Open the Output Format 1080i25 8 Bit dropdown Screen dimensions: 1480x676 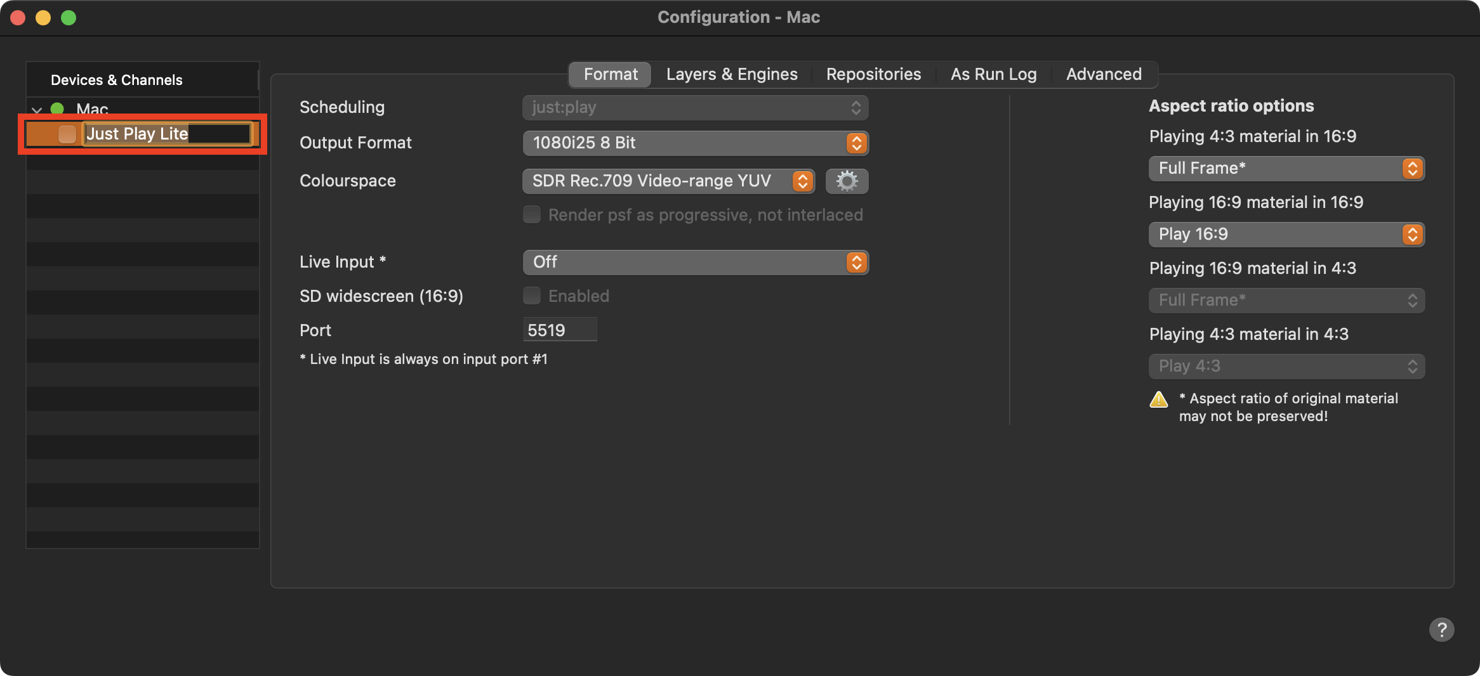tap(696, 143)
